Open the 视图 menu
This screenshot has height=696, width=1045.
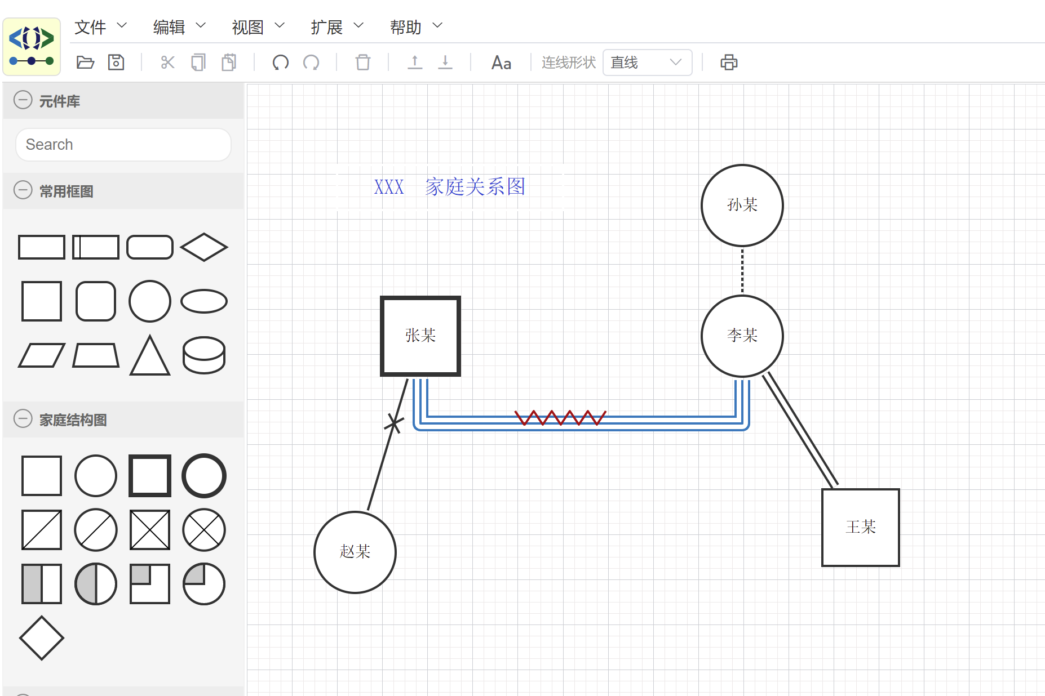[258, 26]
